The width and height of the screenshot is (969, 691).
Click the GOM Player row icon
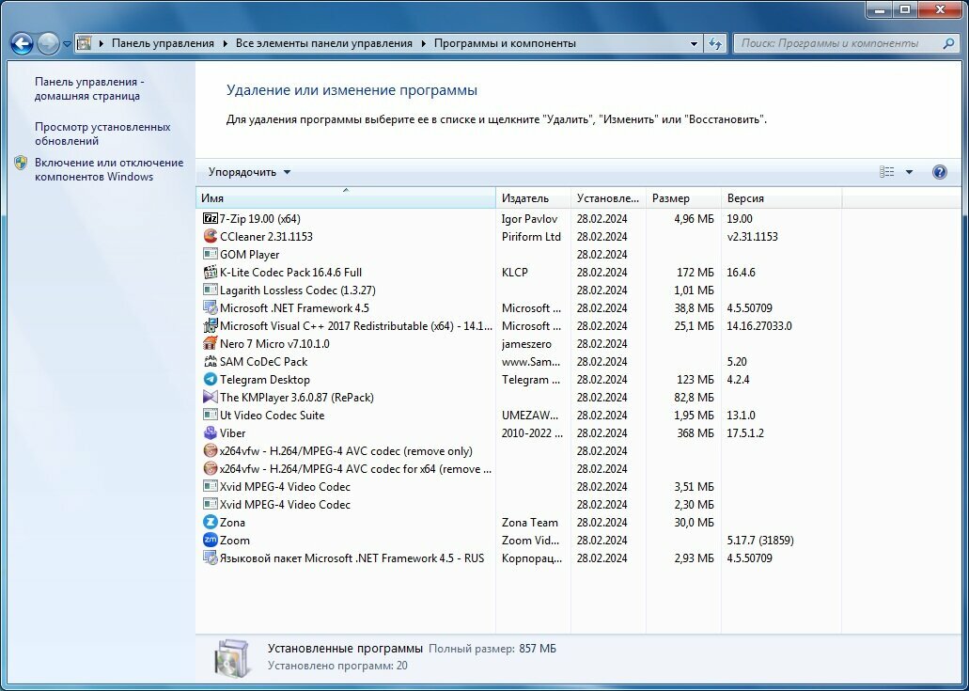(x=211, y=254)
